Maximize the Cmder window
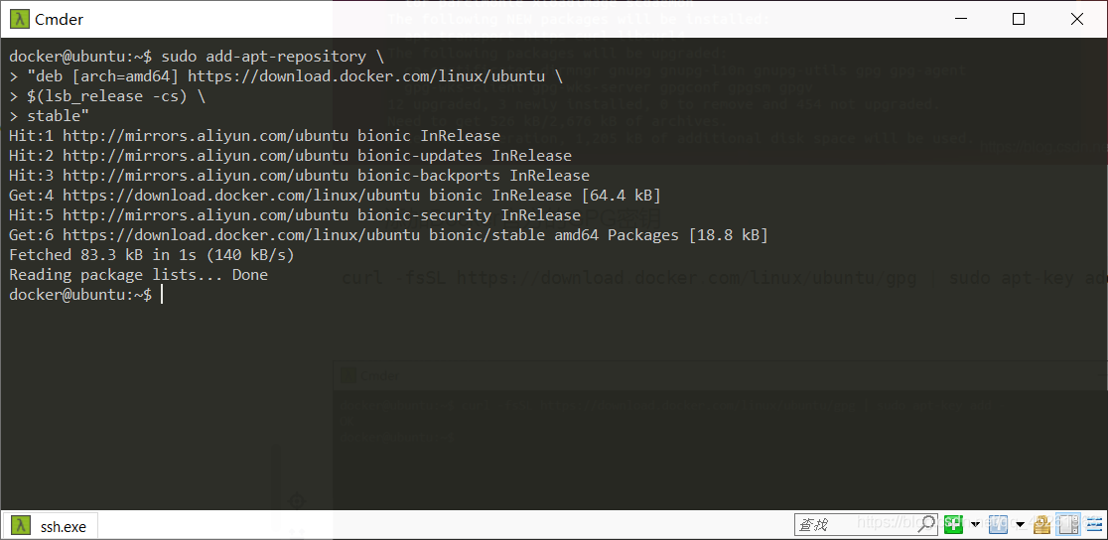Image resolution: width=1108 pixels, height=540 pixels. [1019, 19]
